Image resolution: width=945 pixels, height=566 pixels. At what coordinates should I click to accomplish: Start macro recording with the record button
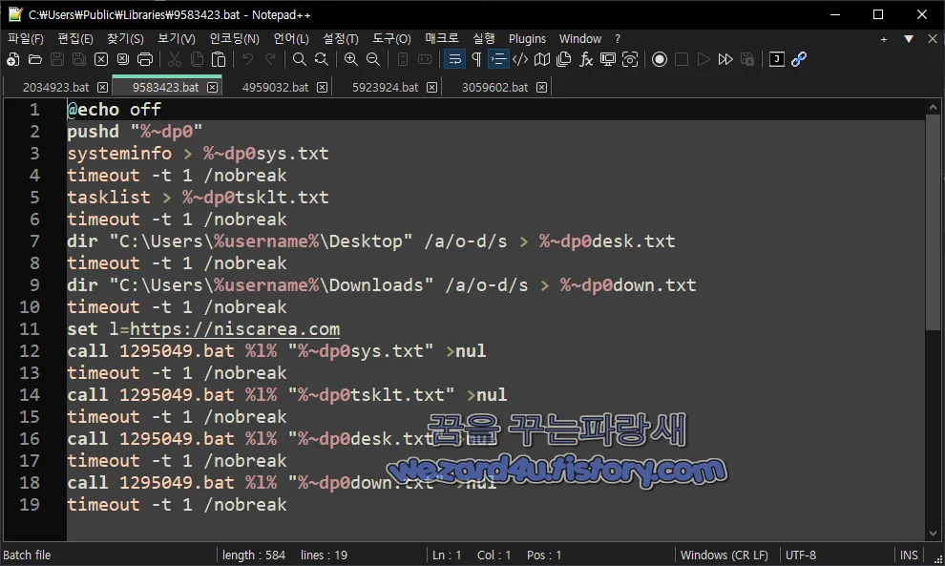pyautogui.click(x=660, y=59)
